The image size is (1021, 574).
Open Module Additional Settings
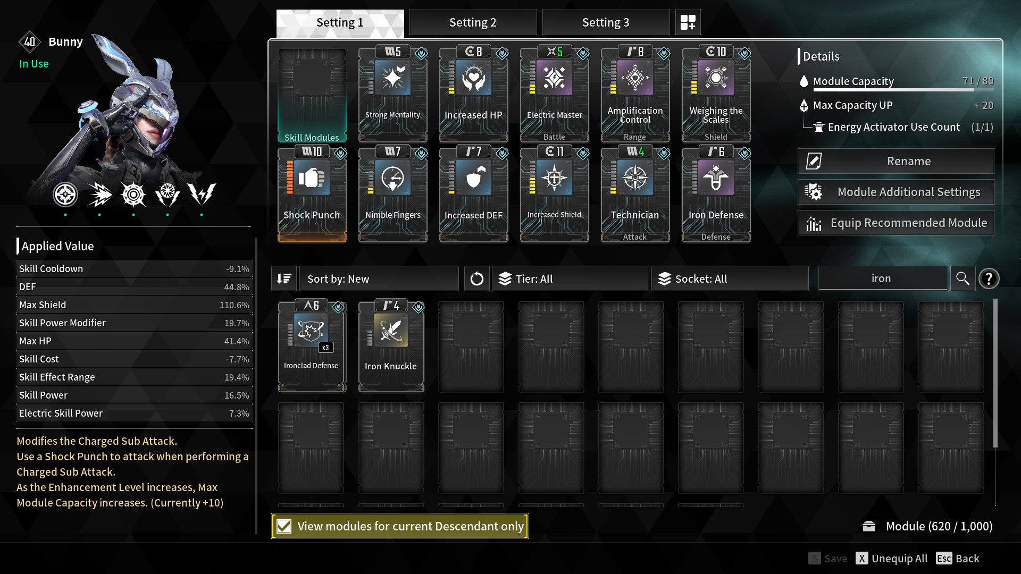click(x=896, y=192)
